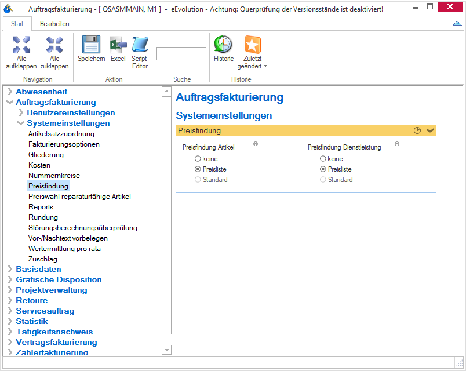The width and height of the screenshot is (466, 371).
Task: Click the Serviceauftrag heading link
Action: [x=45, y=311]
